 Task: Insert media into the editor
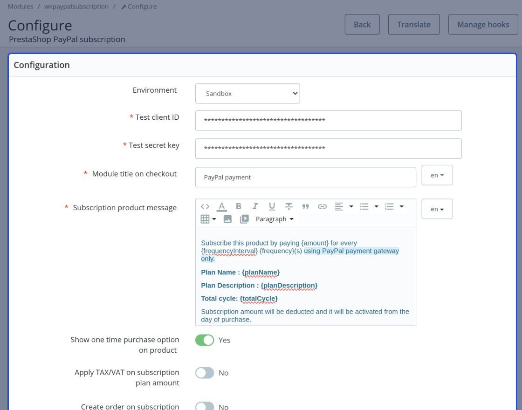244,219
